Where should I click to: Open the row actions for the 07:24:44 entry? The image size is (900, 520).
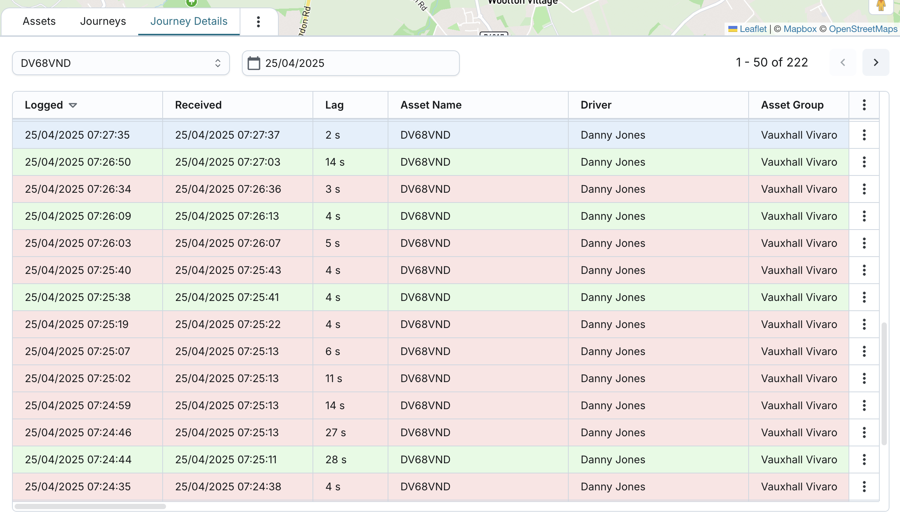864,460
